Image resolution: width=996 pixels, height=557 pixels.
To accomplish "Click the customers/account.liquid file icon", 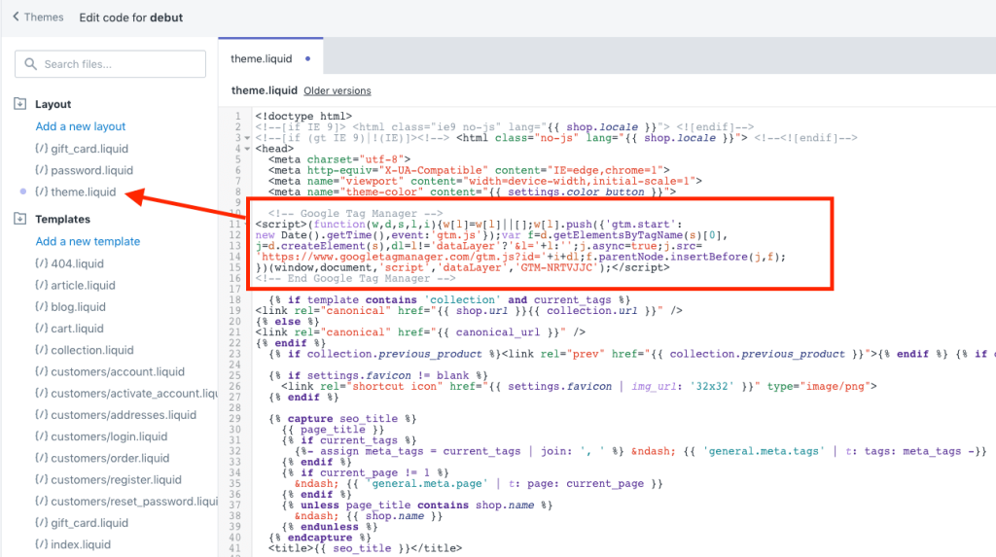I will (42, 372).
